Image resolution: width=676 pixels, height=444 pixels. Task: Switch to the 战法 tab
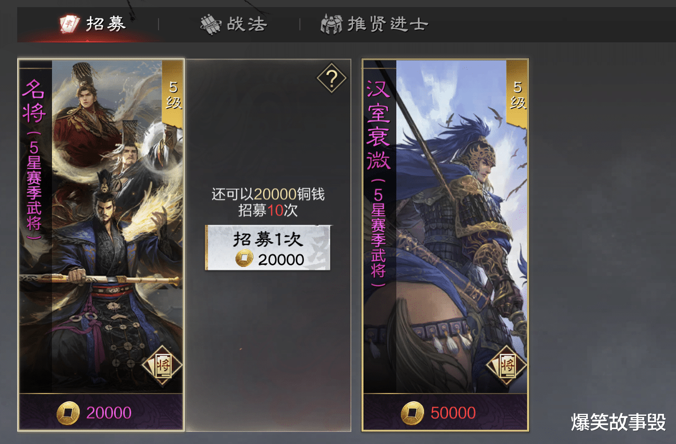coord(233,24)
